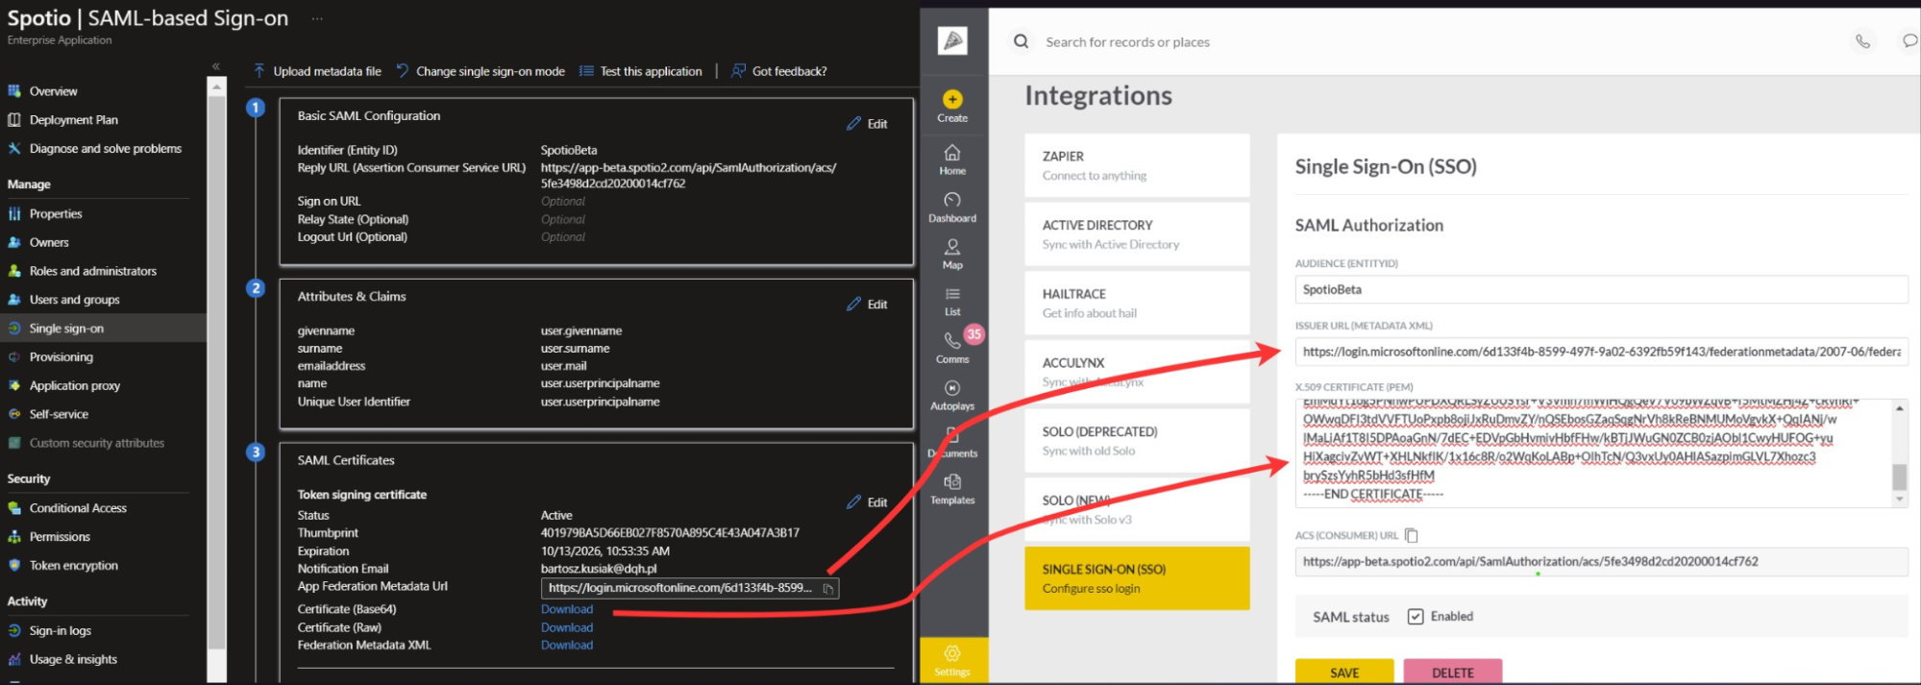Download Certificate (Raw)
This screenshot has width=1921, height=685.
coord(567,627)
